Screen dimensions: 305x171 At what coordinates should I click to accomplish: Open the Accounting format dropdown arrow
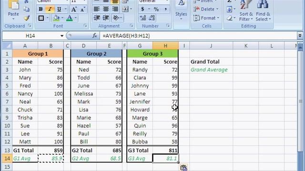149,9
